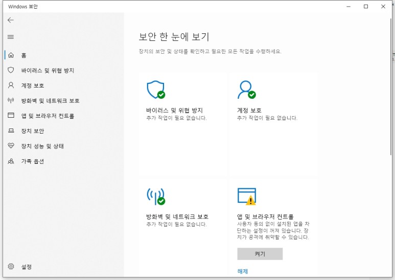Click the Windows 보안 window title

(x=22, y=7)
